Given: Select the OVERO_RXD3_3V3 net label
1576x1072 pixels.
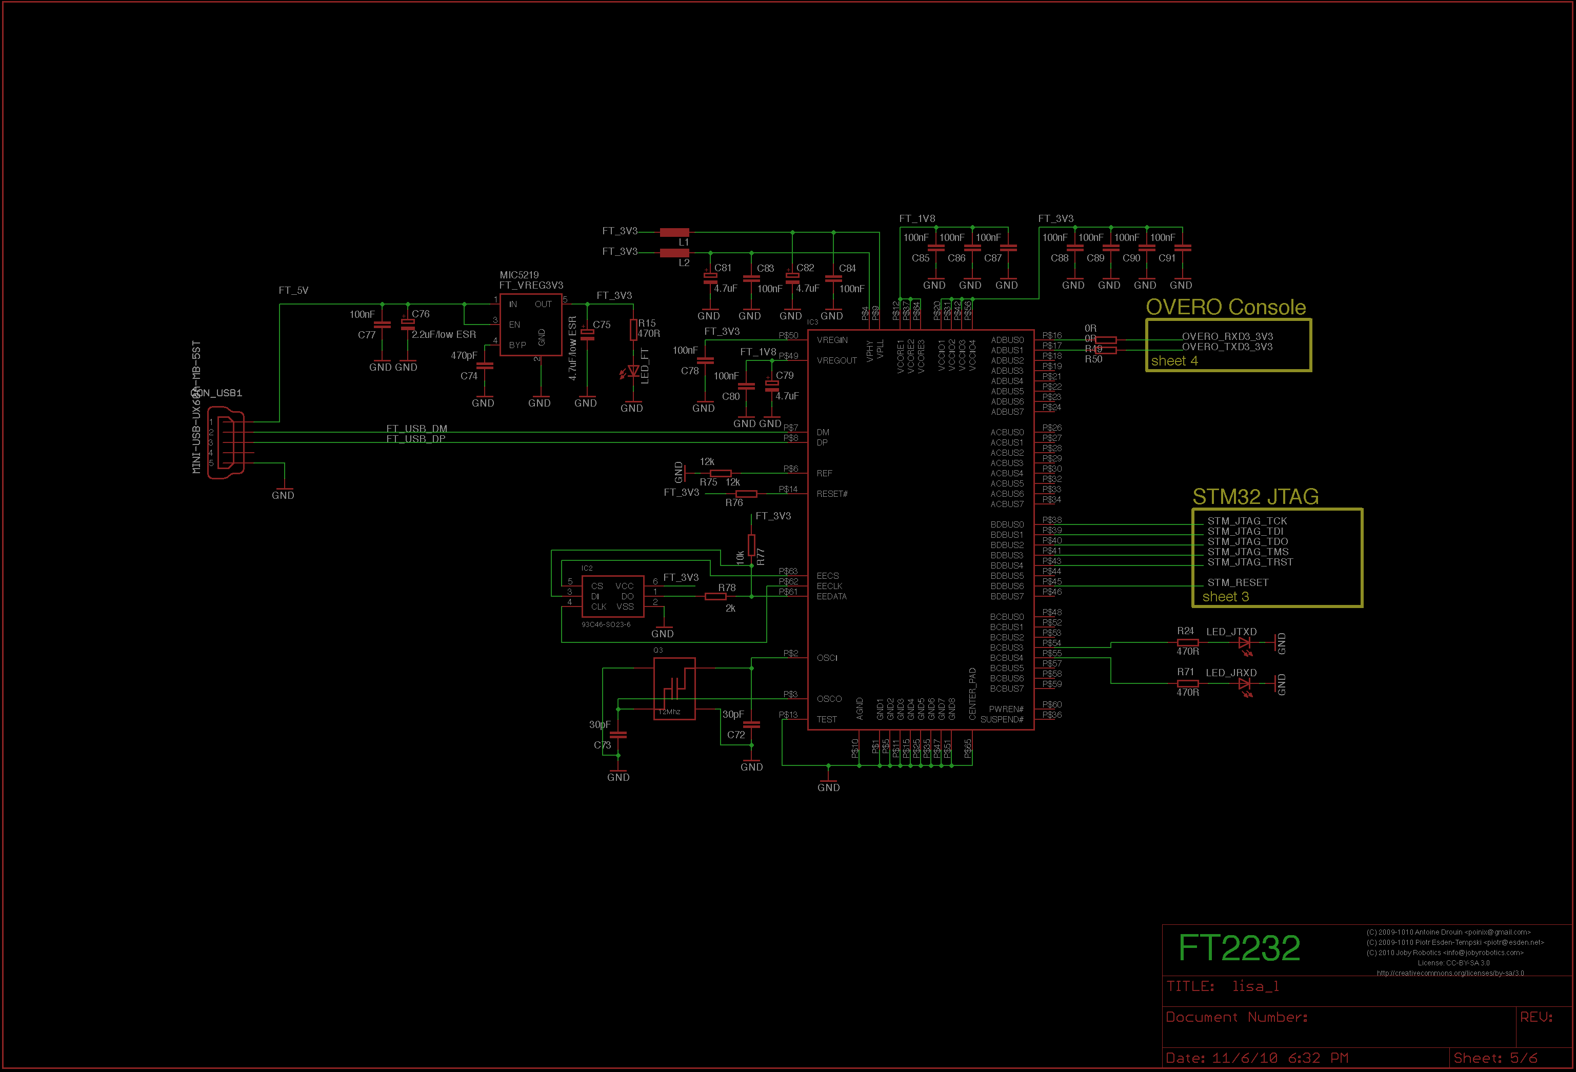Looking at the screenshot, I should click(x=1227, y=336).
